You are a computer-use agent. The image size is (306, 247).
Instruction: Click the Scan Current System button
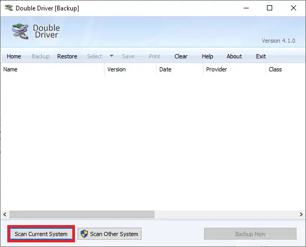click(x=41, y=233)
